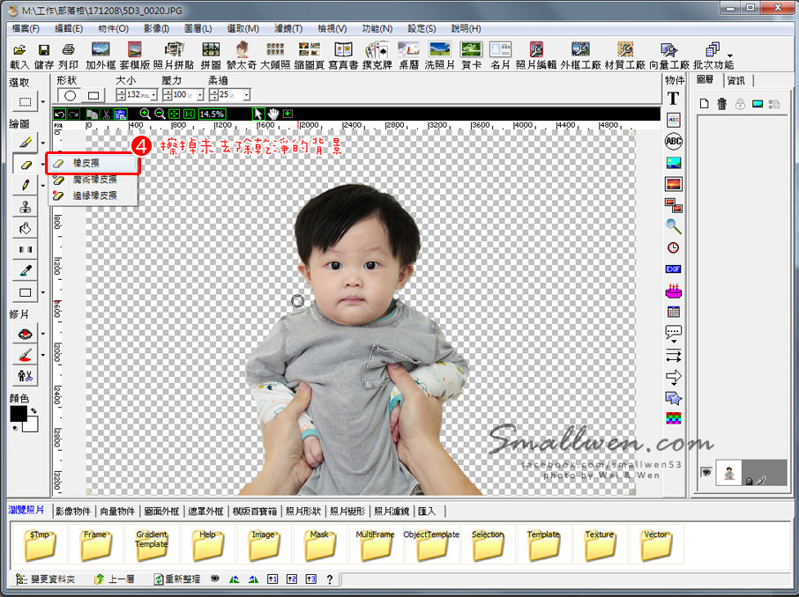Expand the rectangle shape tool arrow
Screen dimensions: 799x597
tap(43, 292)
